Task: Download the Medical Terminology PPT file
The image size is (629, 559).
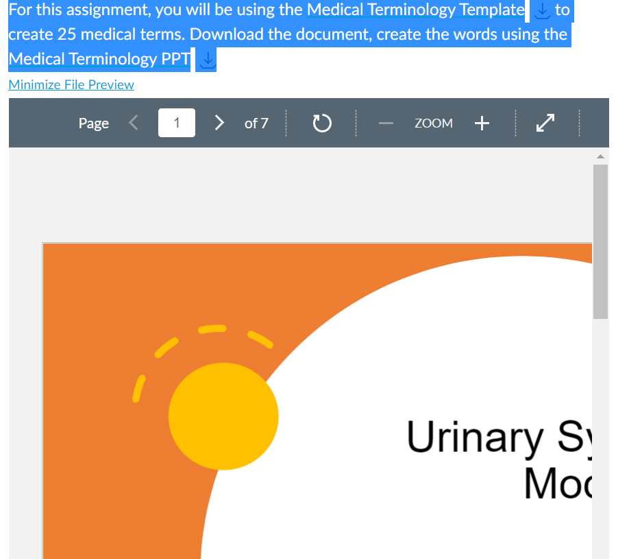Action: (208, 60)
